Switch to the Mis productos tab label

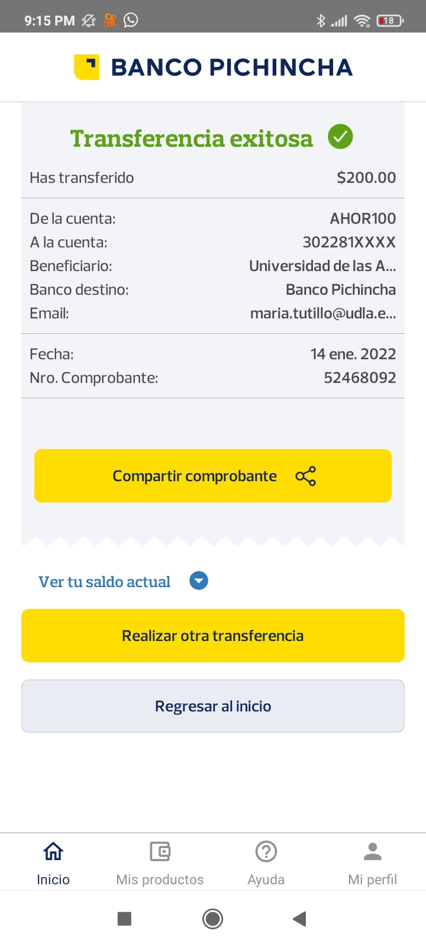pyautogui.click(x=160, y=880)
